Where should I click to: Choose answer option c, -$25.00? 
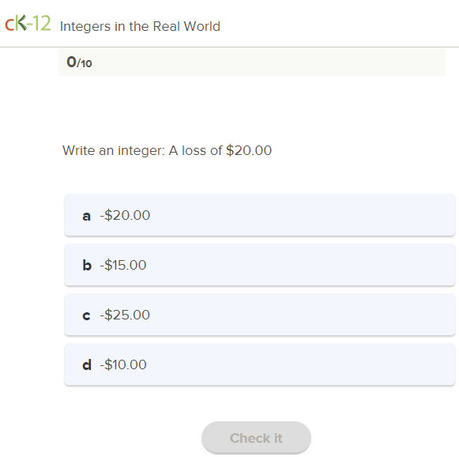pyautogui.click(x=260, y=315)
